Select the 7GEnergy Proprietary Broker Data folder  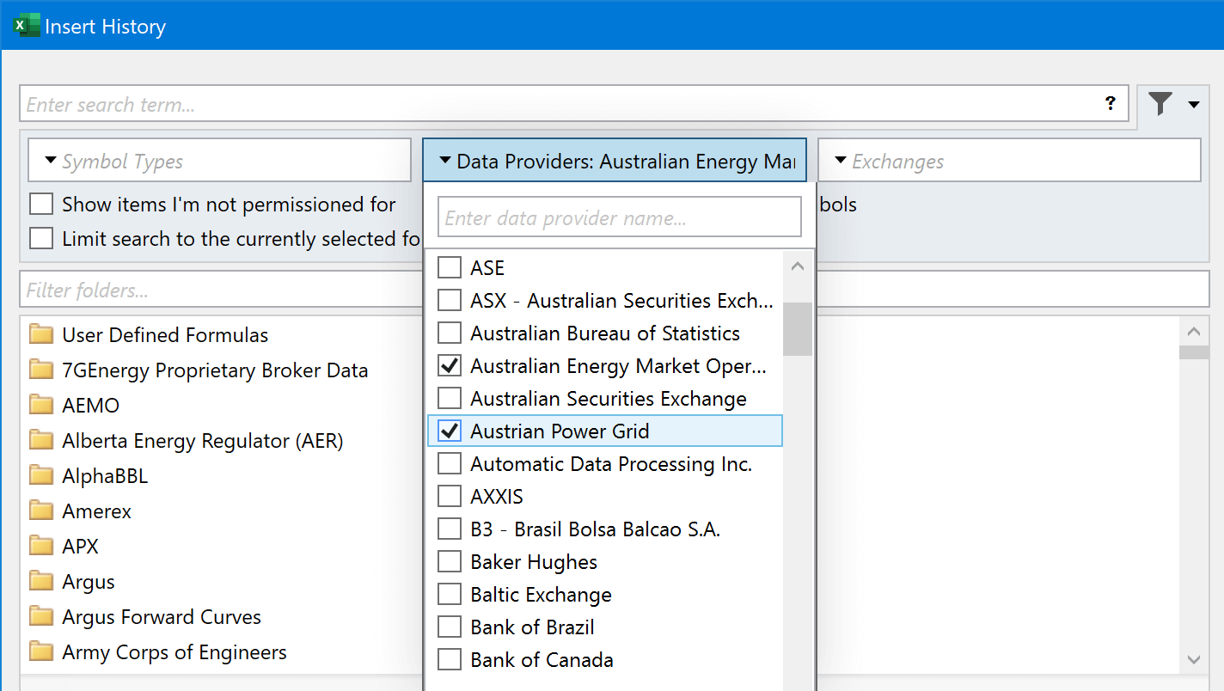(x=215, y=370)
